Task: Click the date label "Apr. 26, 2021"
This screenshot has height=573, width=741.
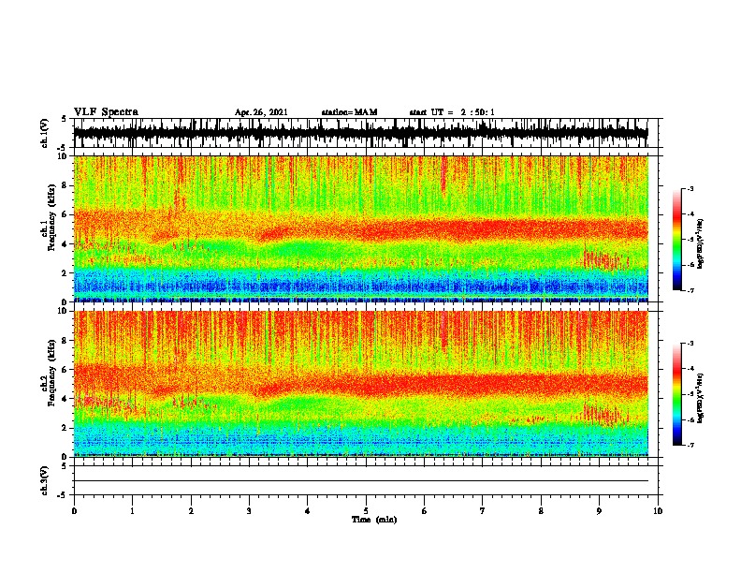Action: pos(261,112)
